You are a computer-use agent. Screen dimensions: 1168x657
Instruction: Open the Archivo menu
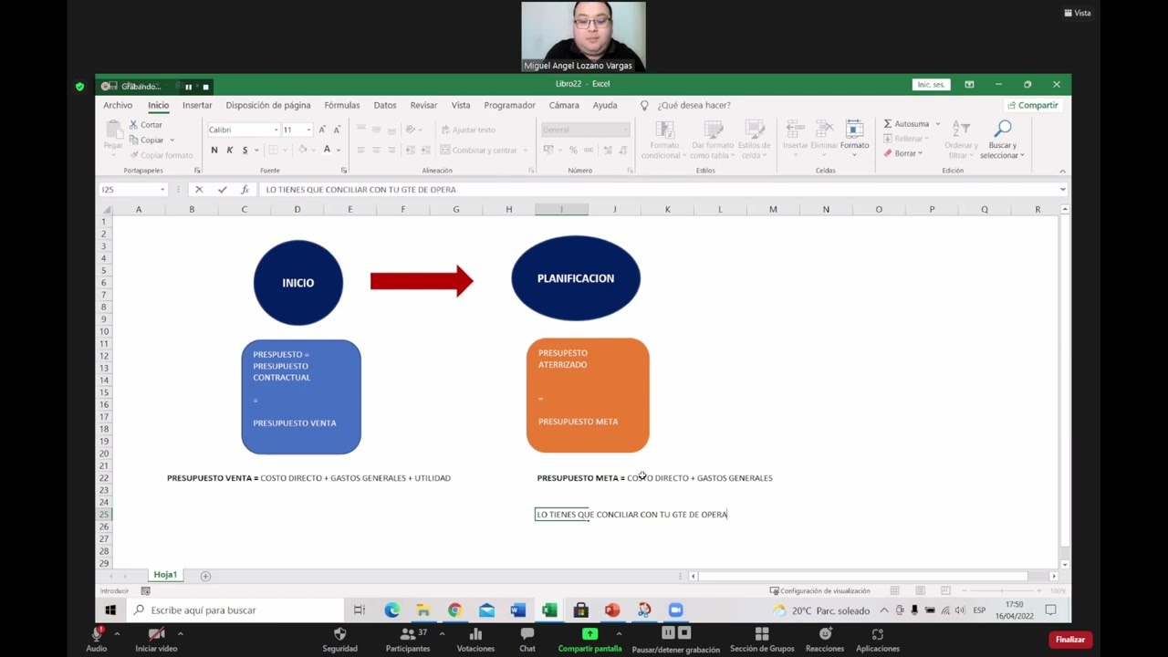pyautogui.click(x=118, y=105)
